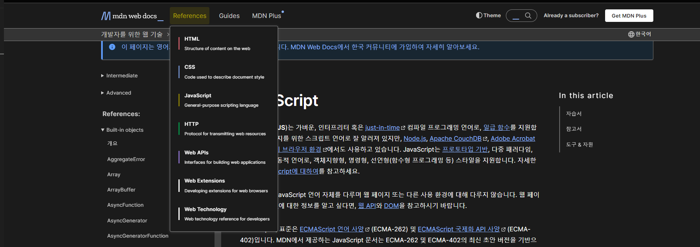
Task: Open Array in the sidebar
Action: click(x=114, y=175)
